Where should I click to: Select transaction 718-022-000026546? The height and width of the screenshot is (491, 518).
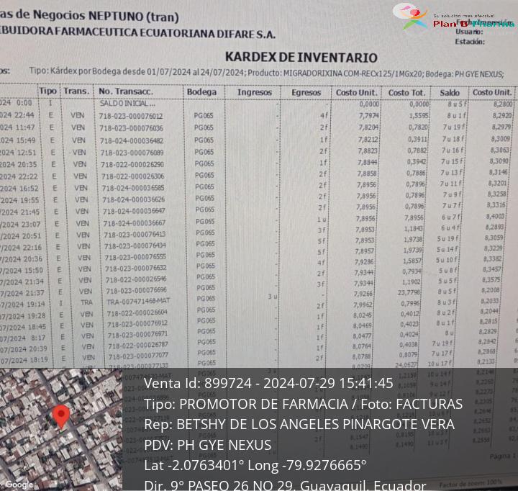click(x=136, y=279)
